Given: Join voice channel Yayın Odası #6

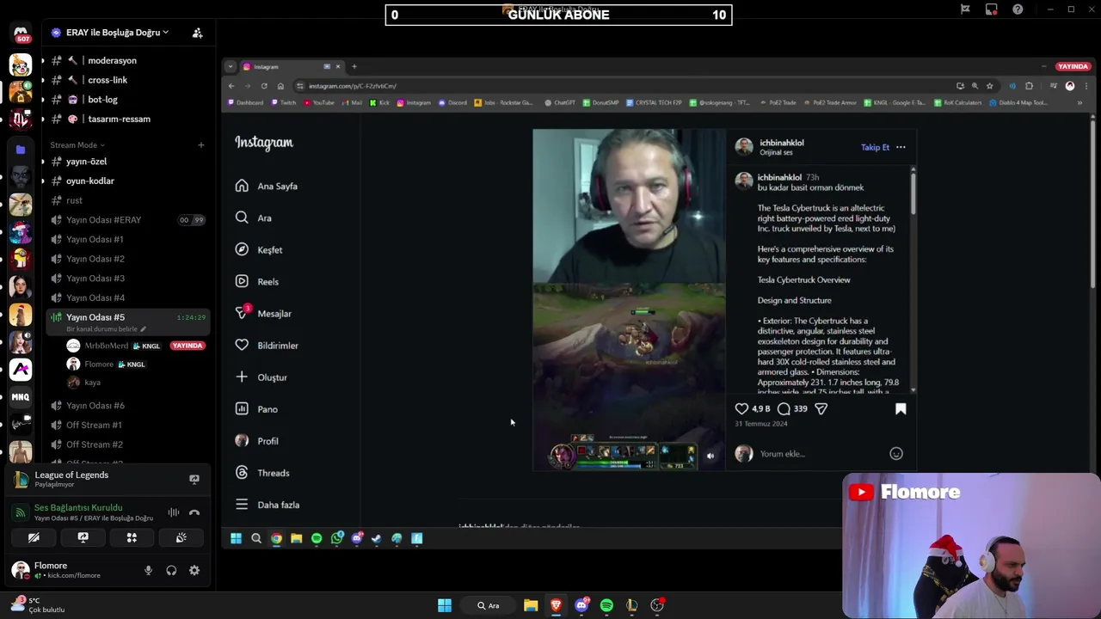Looking at the screenshot, I should pyautogui.click(x=127, y=406).
